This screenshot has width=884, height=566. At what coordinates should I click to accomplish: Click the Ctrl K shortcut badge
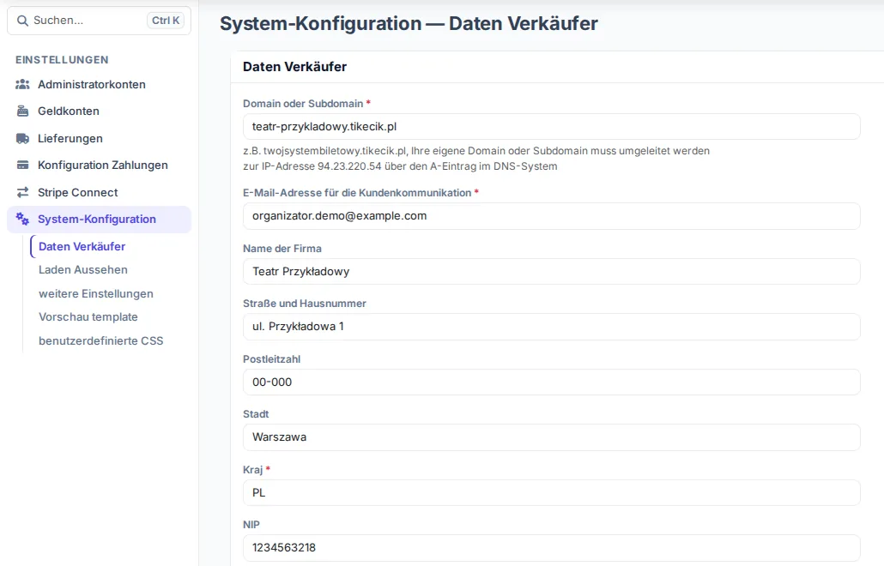165,21
